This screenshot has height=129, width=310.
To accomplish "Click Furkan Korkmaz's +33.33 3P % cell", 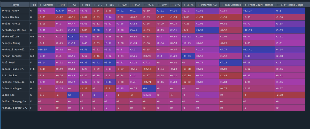I will pos(188,56).
